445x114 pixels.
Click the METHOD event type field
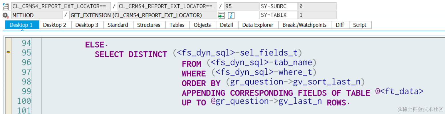[x=37, y=15]
